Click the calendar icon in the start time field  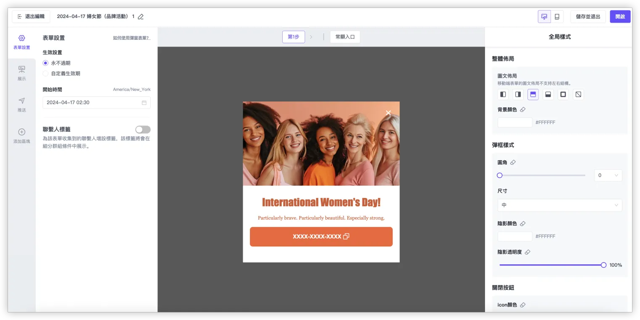coord(144,103)
